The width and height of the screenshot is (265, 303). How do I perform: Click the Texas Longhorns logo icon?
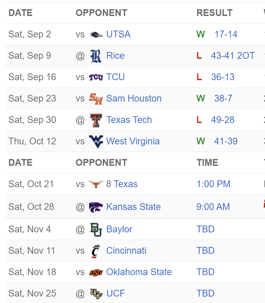point(96,184)
